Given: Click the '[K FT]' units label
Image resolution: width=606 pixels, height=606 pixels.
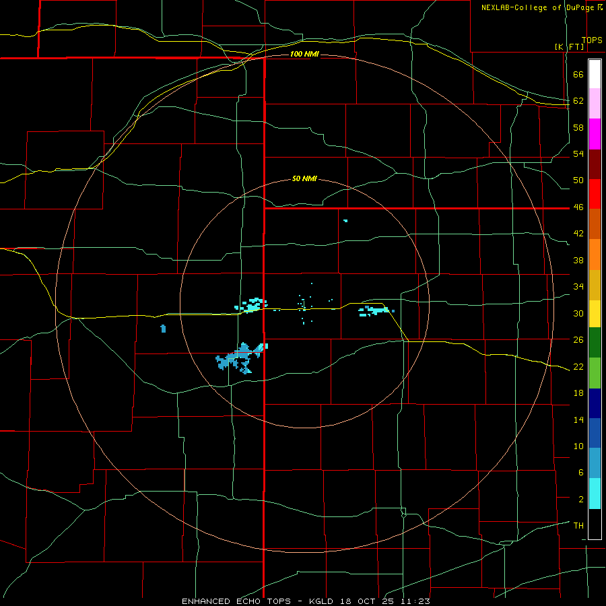Looking at the screenshot, I should coord(569,46).
